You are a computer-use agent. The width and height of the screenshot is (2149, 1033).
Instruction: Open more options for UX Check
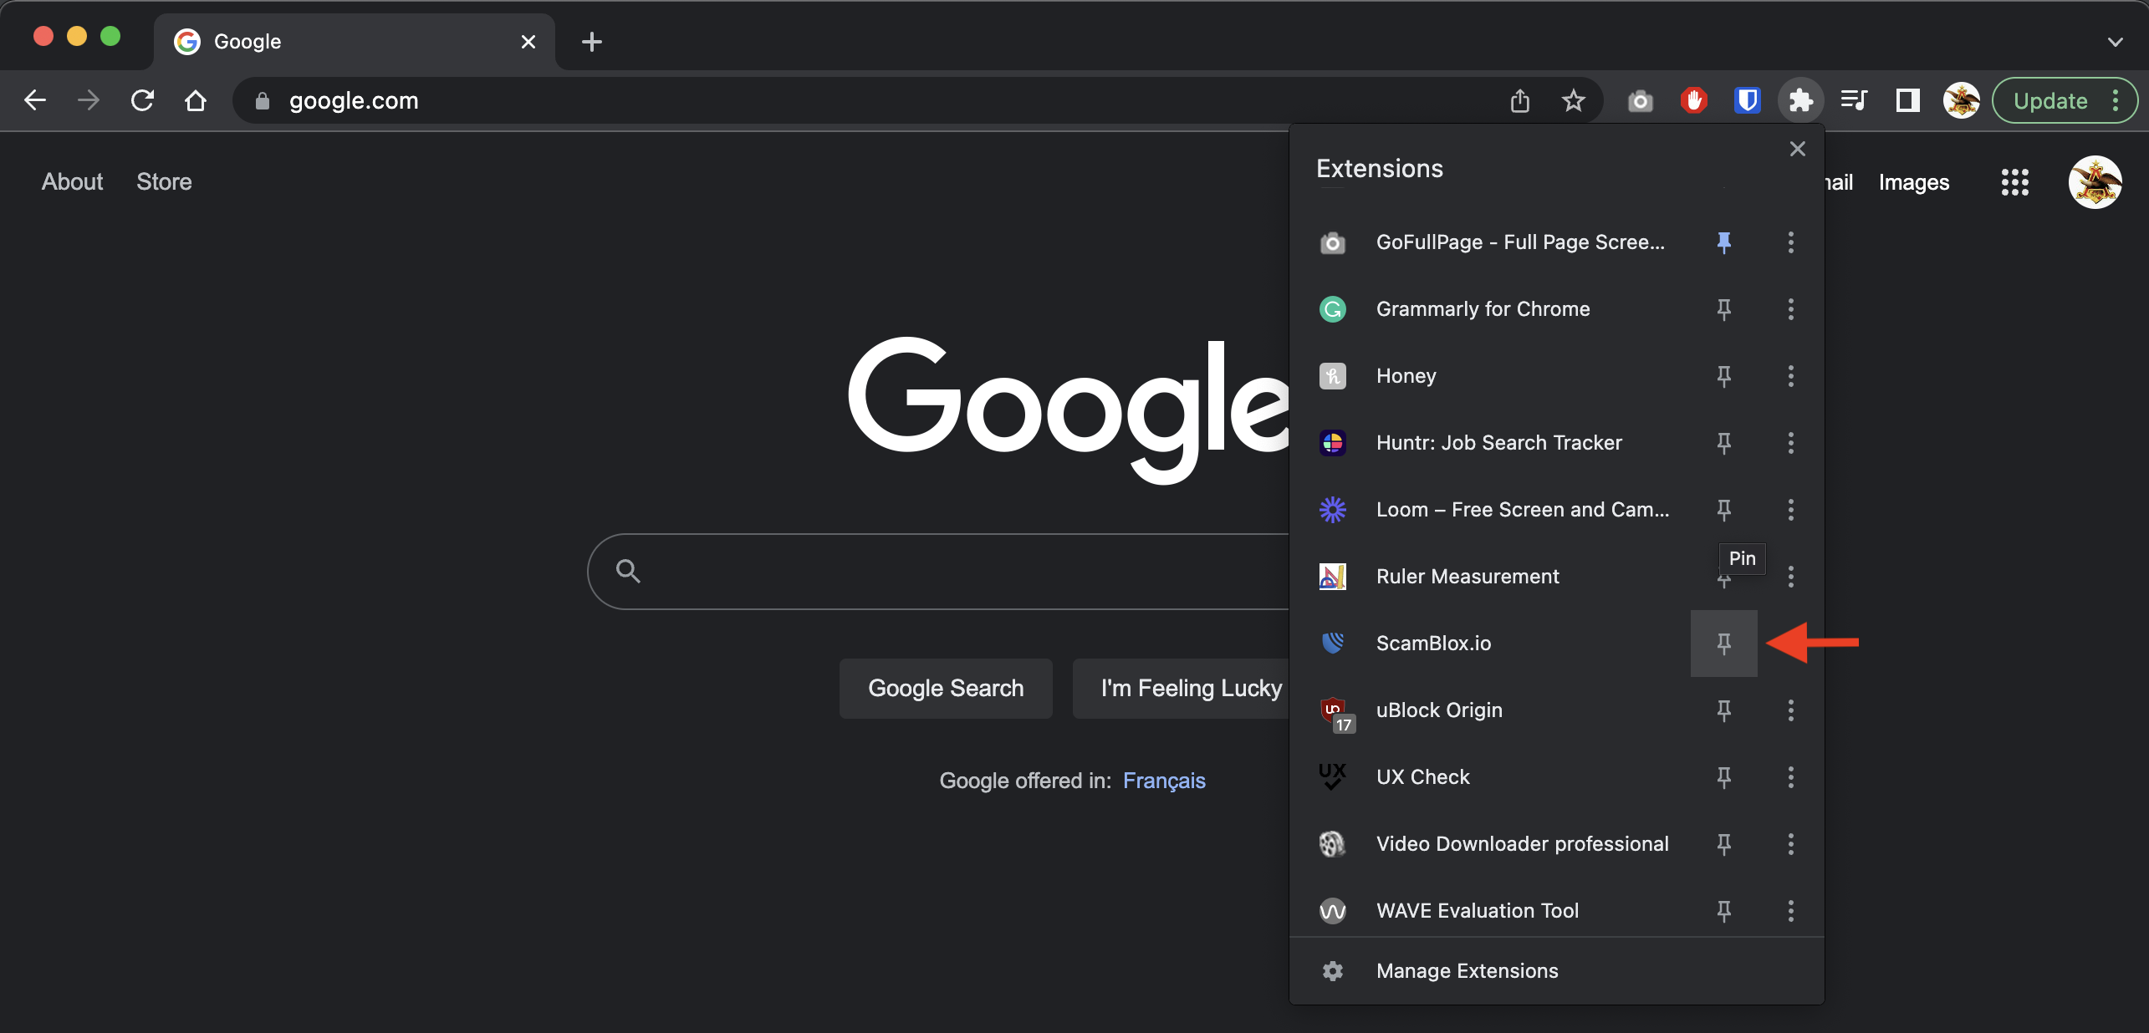(1791, 777)
